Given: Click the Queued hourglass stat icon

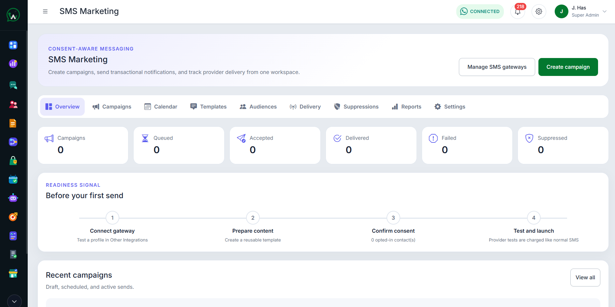Looking at the screenshot, I should pyautogui.click(x=145, y=139).
